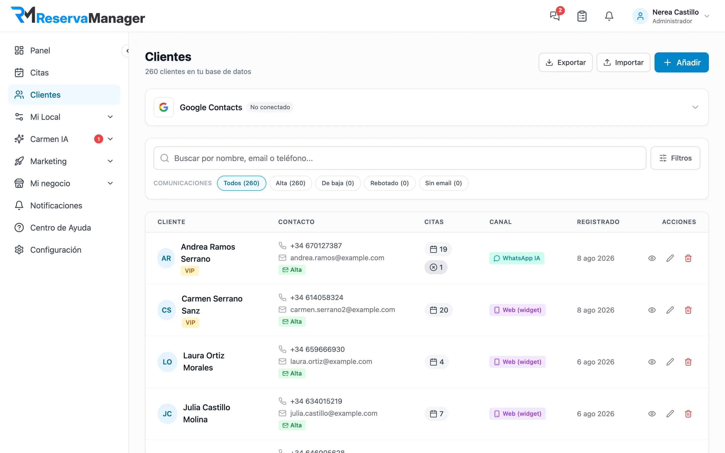The height and width of the screenshot is (453, 725).
Task: Click the Exportar button
Action: pos(565,62)
